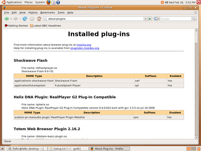Click the RealPlayer Plugin Metafile cell
Screen dimensions: 201x151
[x=92, y=117]
